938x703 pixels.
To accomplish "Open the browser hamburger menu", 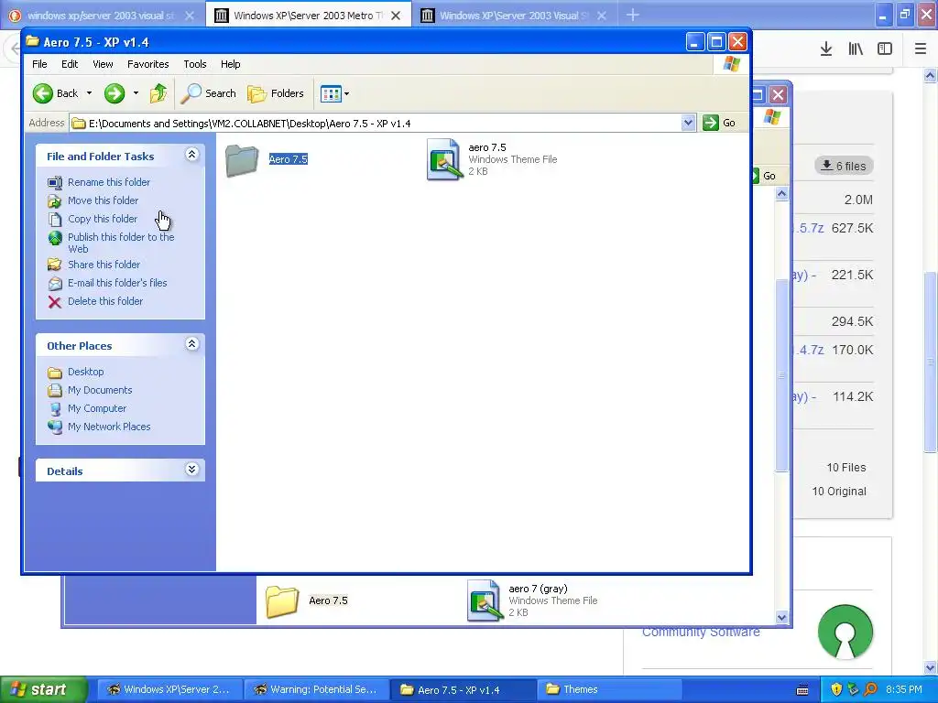I will [921, 49].
